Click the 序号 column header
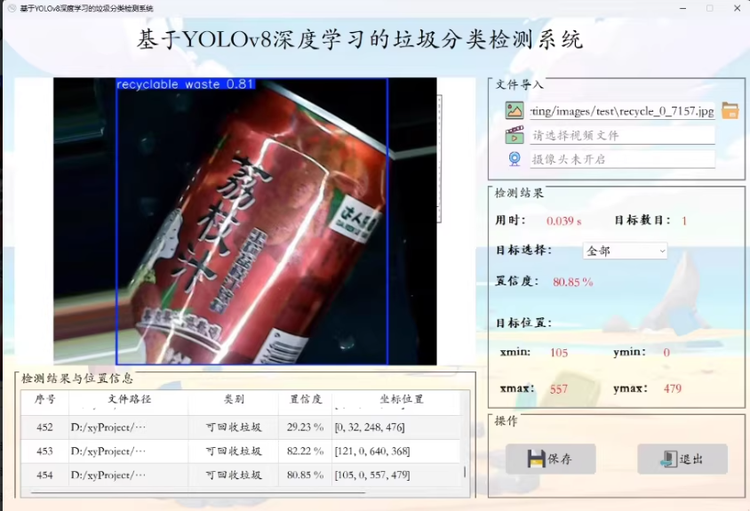750x511 pixels. click(x=45, y=400)
